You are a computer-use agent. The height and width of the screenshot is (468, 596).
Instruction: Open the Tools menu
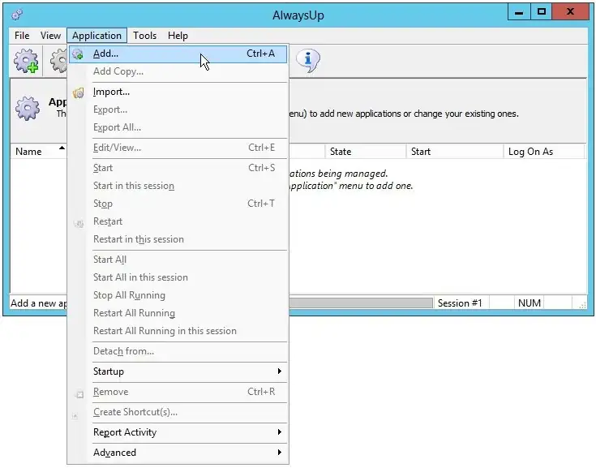[x=145, y=36]
